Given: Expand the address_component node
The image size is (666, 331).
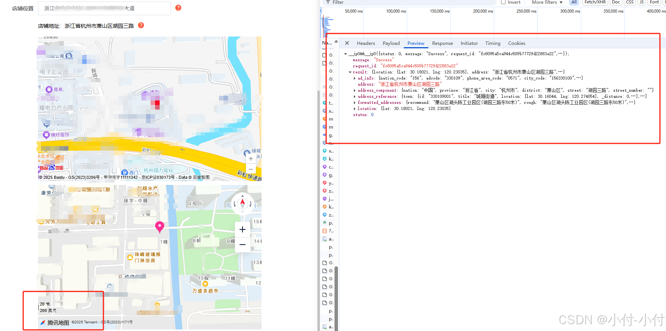Looking at the screenshot, I should click(x=355, y=91).
